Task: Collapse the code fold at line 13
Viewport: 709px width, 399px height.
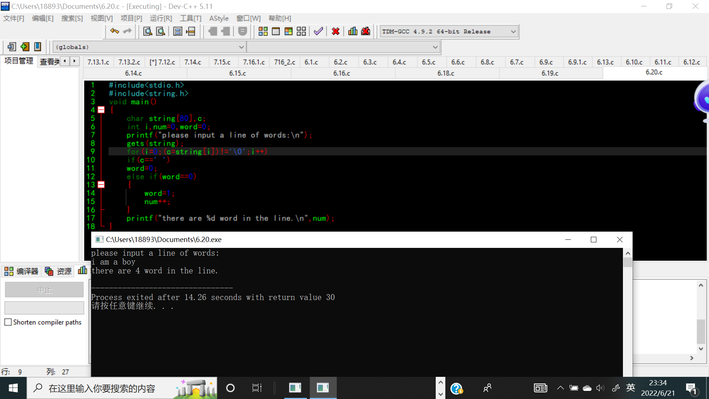Action: (x=101, y=185)
